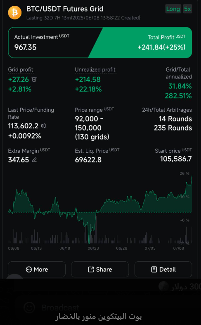Select 14 Rounds arbitrage count
Screen dimensions: 201x325
click(175, 119)
